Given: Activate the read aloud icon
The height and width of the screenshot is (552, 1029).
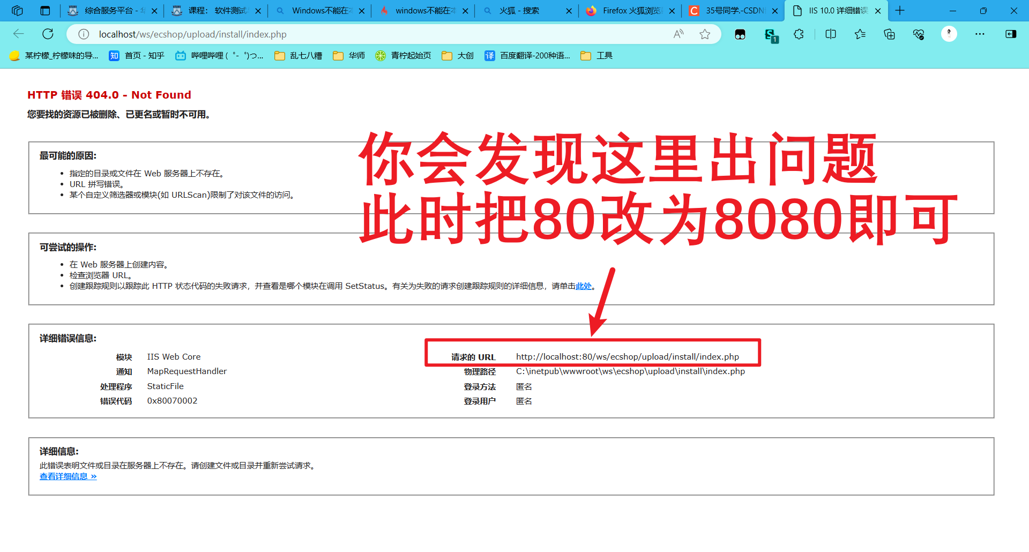Looking at the screenshot, I should coord(678,34).
